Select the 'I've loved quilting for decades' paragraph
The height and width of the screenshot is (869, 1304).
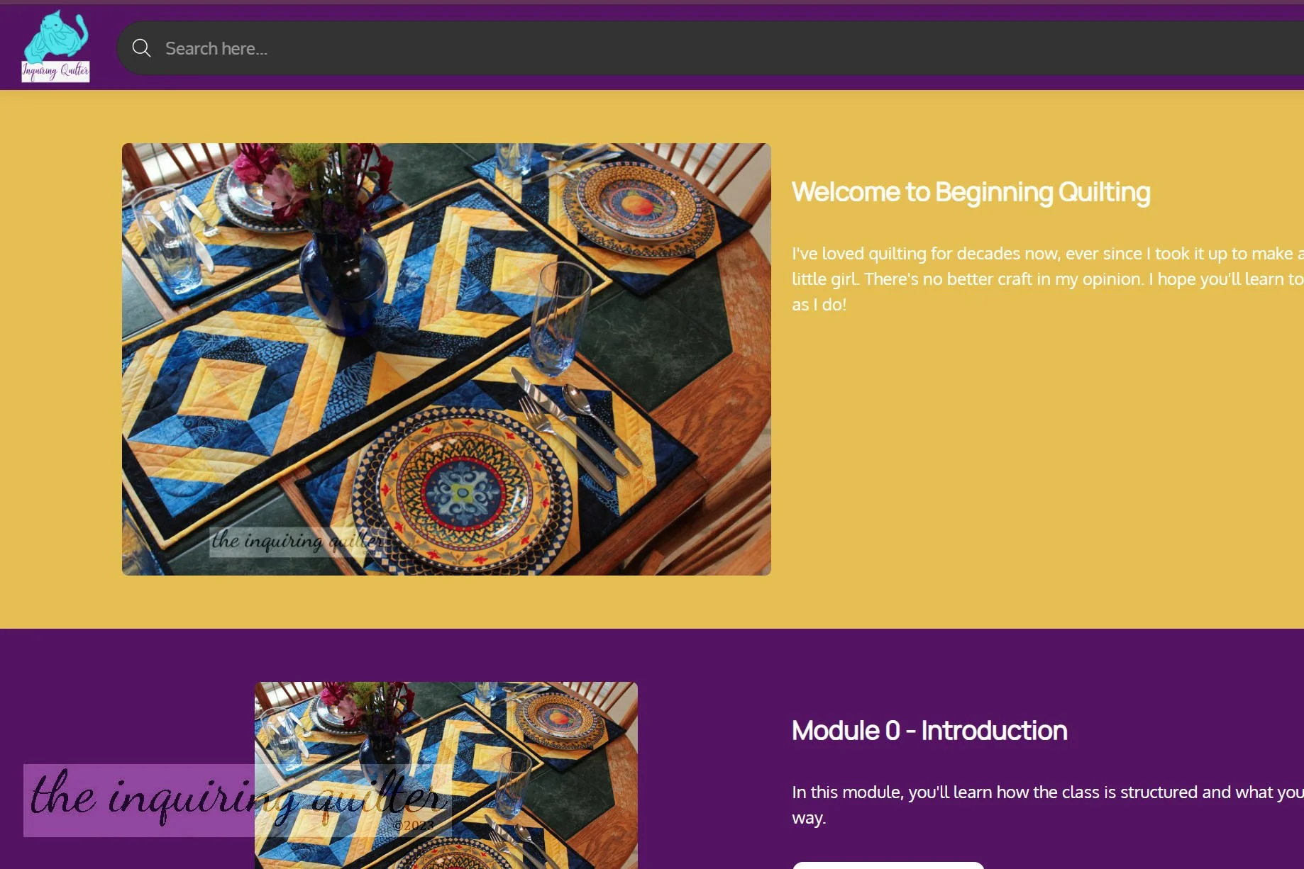click(1047, 279)
